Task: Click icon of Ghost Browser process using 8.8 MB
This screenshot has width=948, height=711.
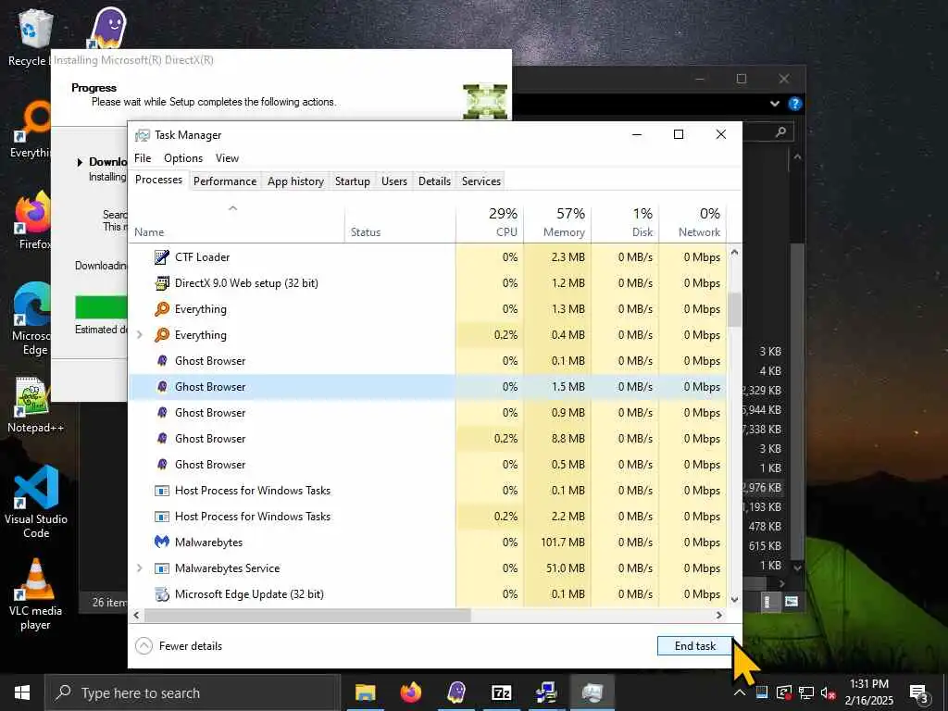Action: (161, 438)
